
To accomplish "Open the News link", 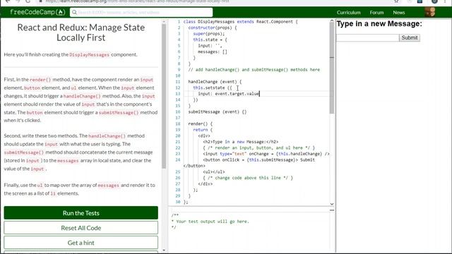I will click(x=399, y=13).
